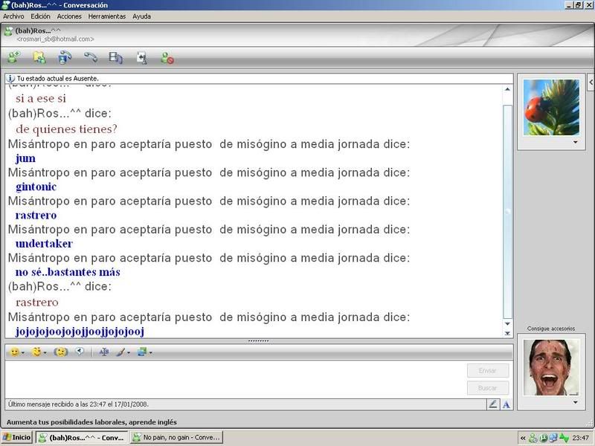Expand the backgrounds dropdown arrow
This screenshot has height=446, width=595.
(x=151, y=353)
